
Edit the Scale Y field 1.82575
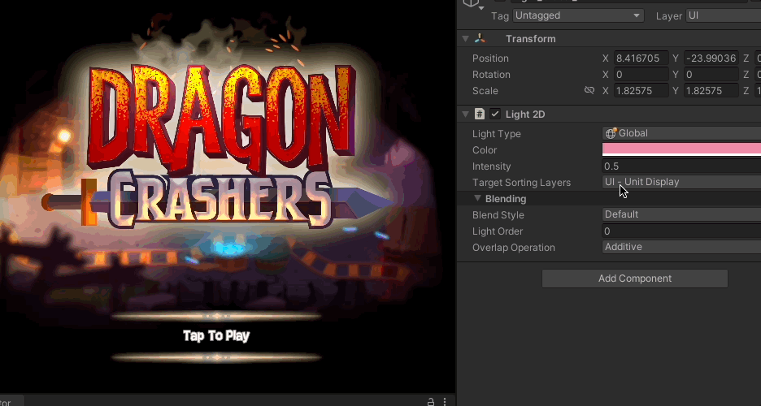[711, 91]
